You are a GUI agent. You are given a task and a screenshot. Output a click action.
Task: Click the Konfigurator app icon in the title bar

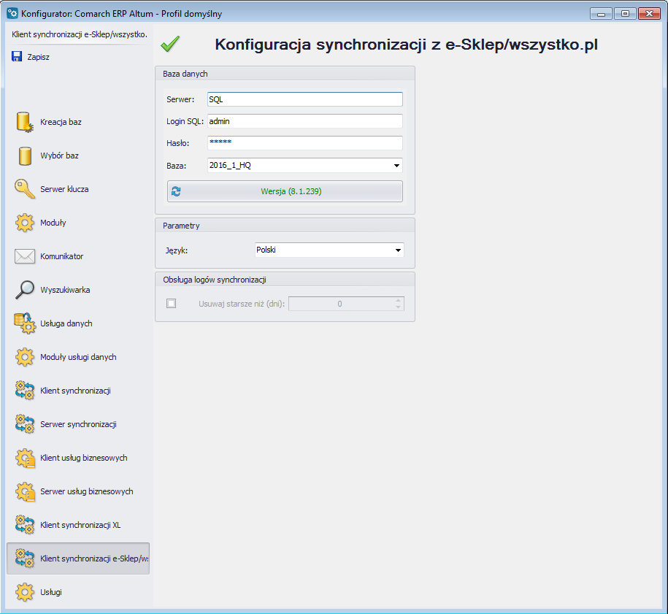[13, 13]
